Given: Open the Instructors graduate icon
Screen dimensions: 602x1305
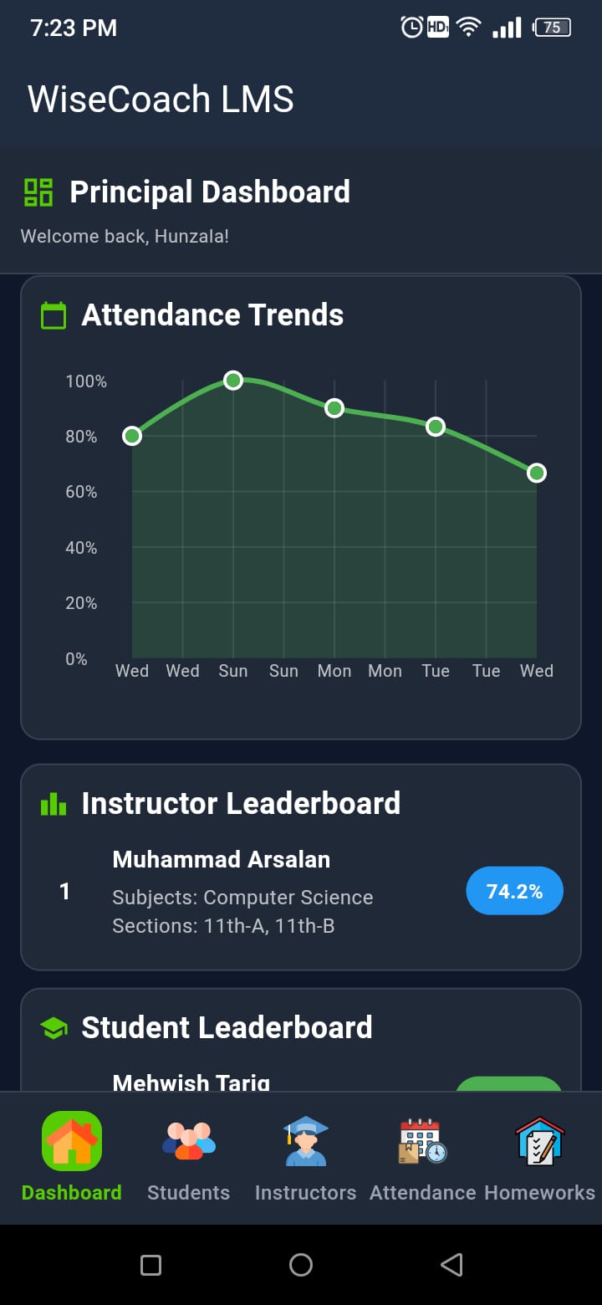Looking at the screenshot, I should pyautogui.click(x=305, y=1141).
